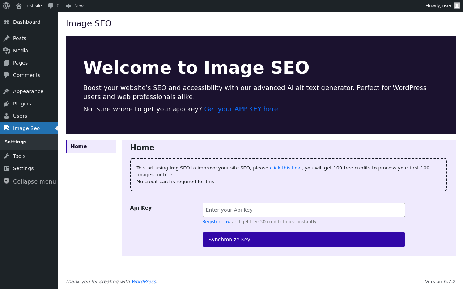Viewport: 463px width, 289px height.
Task: Click the Plugins plug icon
Action: [x=7, y=104]
